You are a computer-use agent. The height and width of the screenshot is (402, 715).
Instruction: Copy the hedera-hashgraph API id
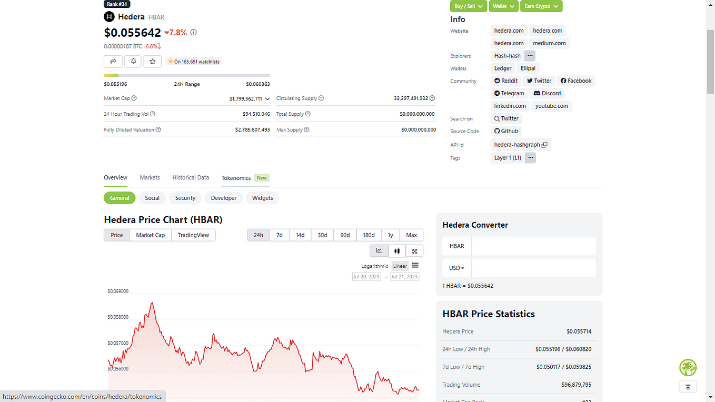[x=544, y=145]
